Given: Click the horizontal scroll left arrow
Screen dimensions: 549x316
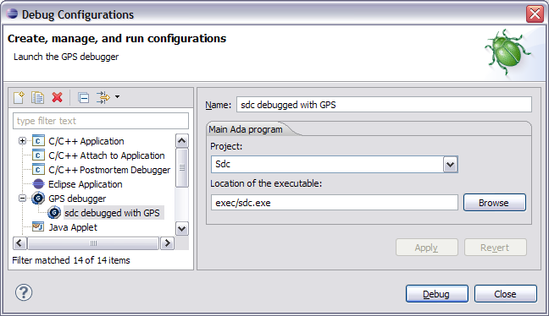Looking at the screenshot, I should pyautogui.click(x=19, y=243).
